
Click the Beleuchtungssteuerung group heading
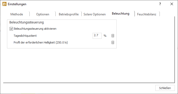point(27,22)
